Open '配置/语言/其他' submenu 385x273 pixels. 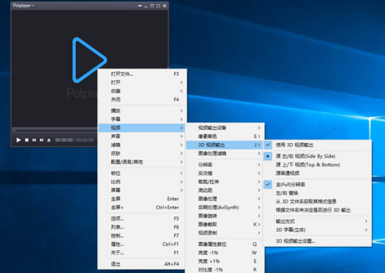pos(142,162)
